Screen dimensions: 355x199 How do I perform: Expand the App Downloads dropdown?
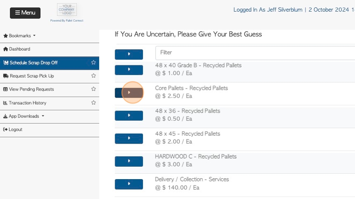[x=24, y=116]
